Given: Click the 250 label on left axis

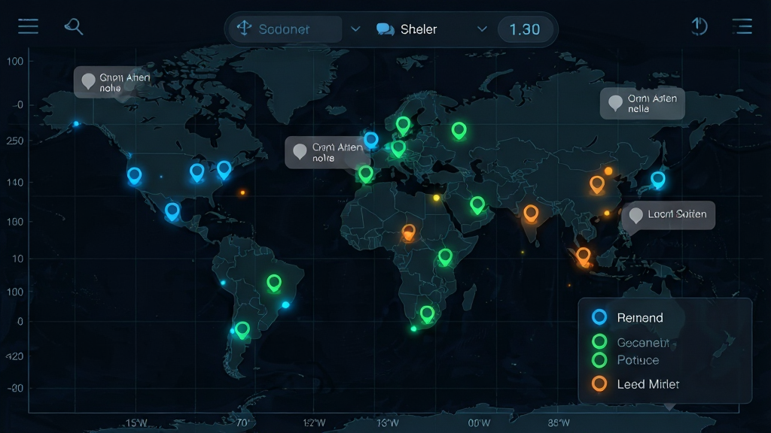Looking at the screenshot, I should pyautogui.click(x=15, y=141).
